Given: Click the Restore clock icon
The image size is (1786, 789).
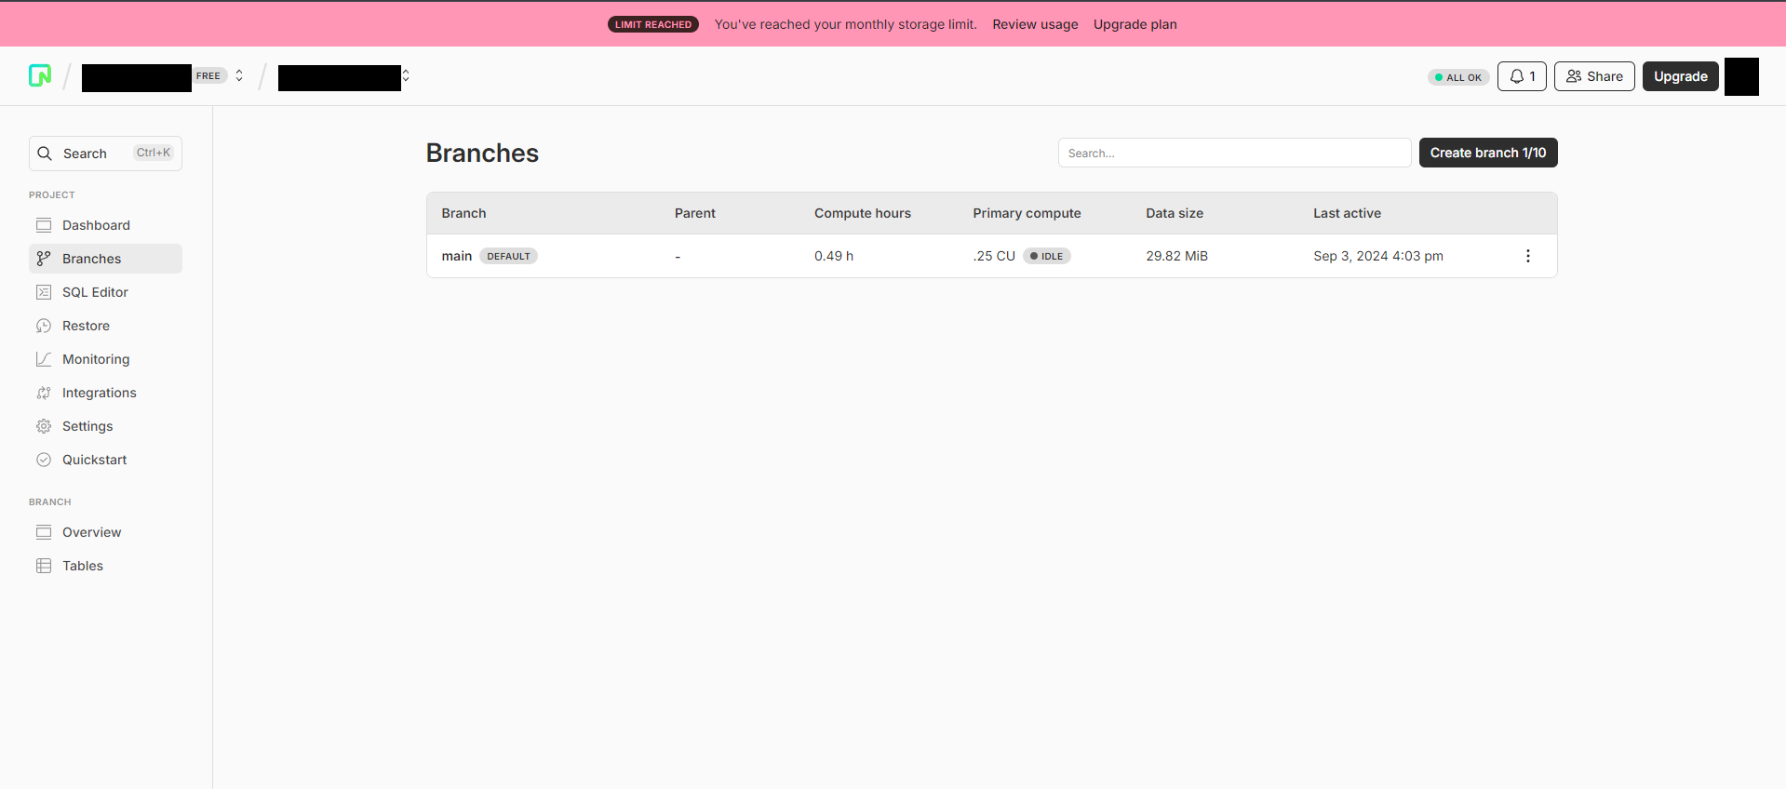Looking at the screenshot, I should coord(44,326).
